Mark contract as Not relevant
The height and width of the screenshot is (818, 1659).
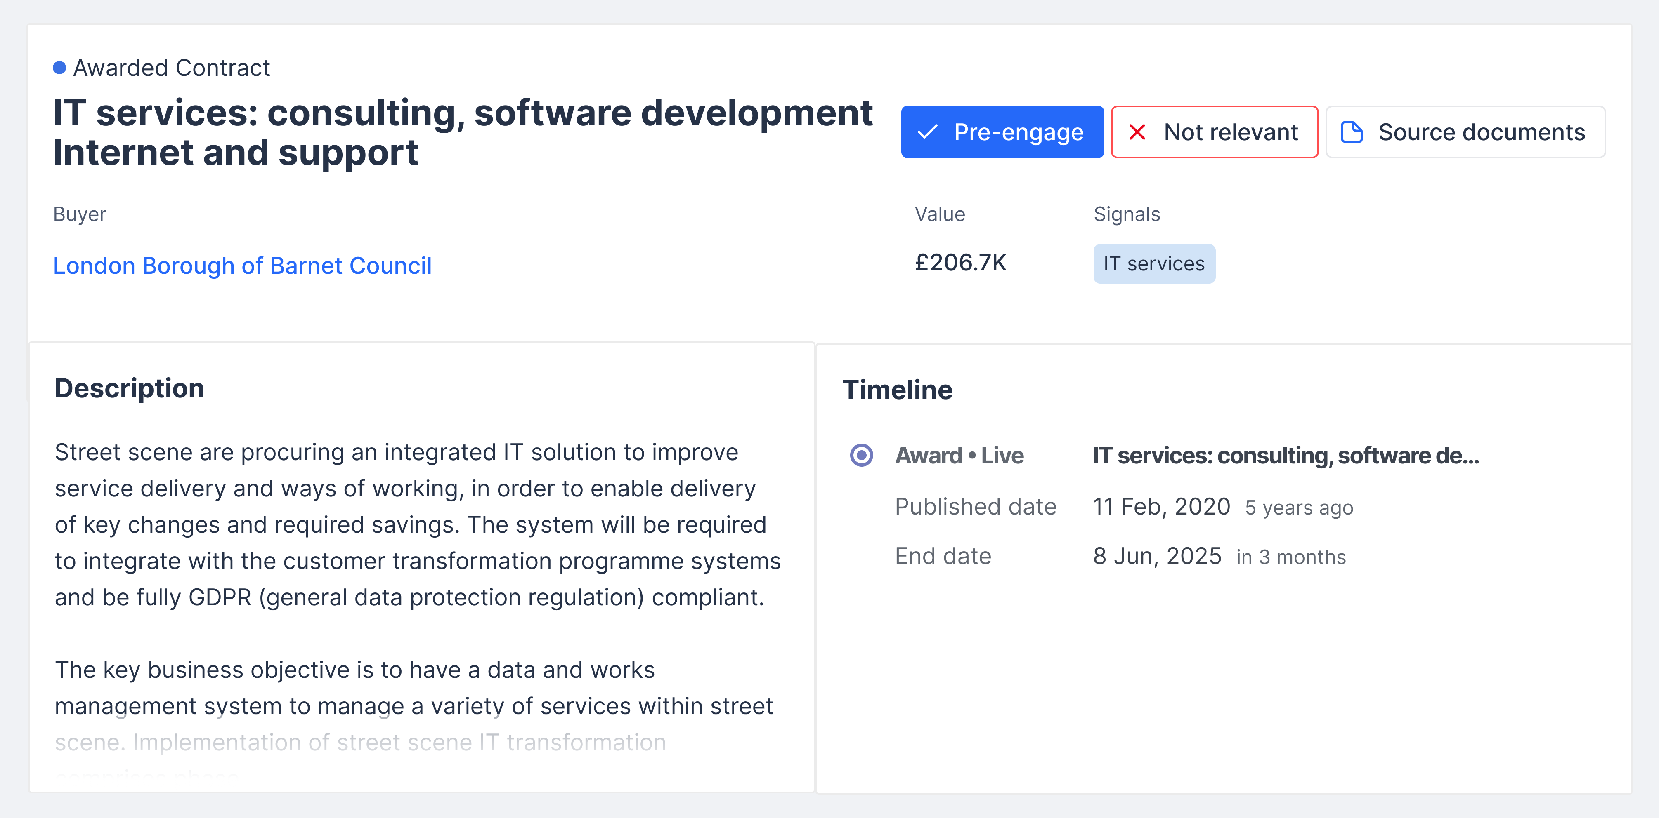pos(1214,132)
